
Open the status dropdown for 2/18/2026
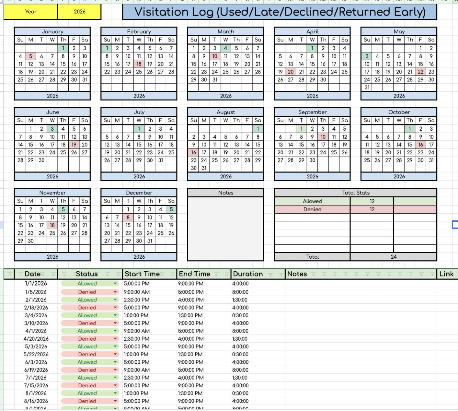pos(115,308)
